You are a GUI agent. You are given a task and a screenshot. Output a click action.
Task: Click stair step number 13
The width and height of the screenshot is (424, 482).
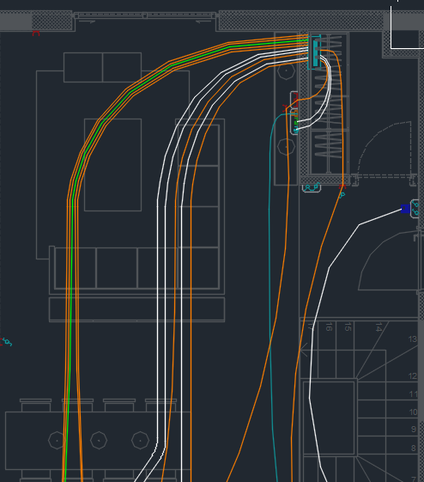click(413, 339)
